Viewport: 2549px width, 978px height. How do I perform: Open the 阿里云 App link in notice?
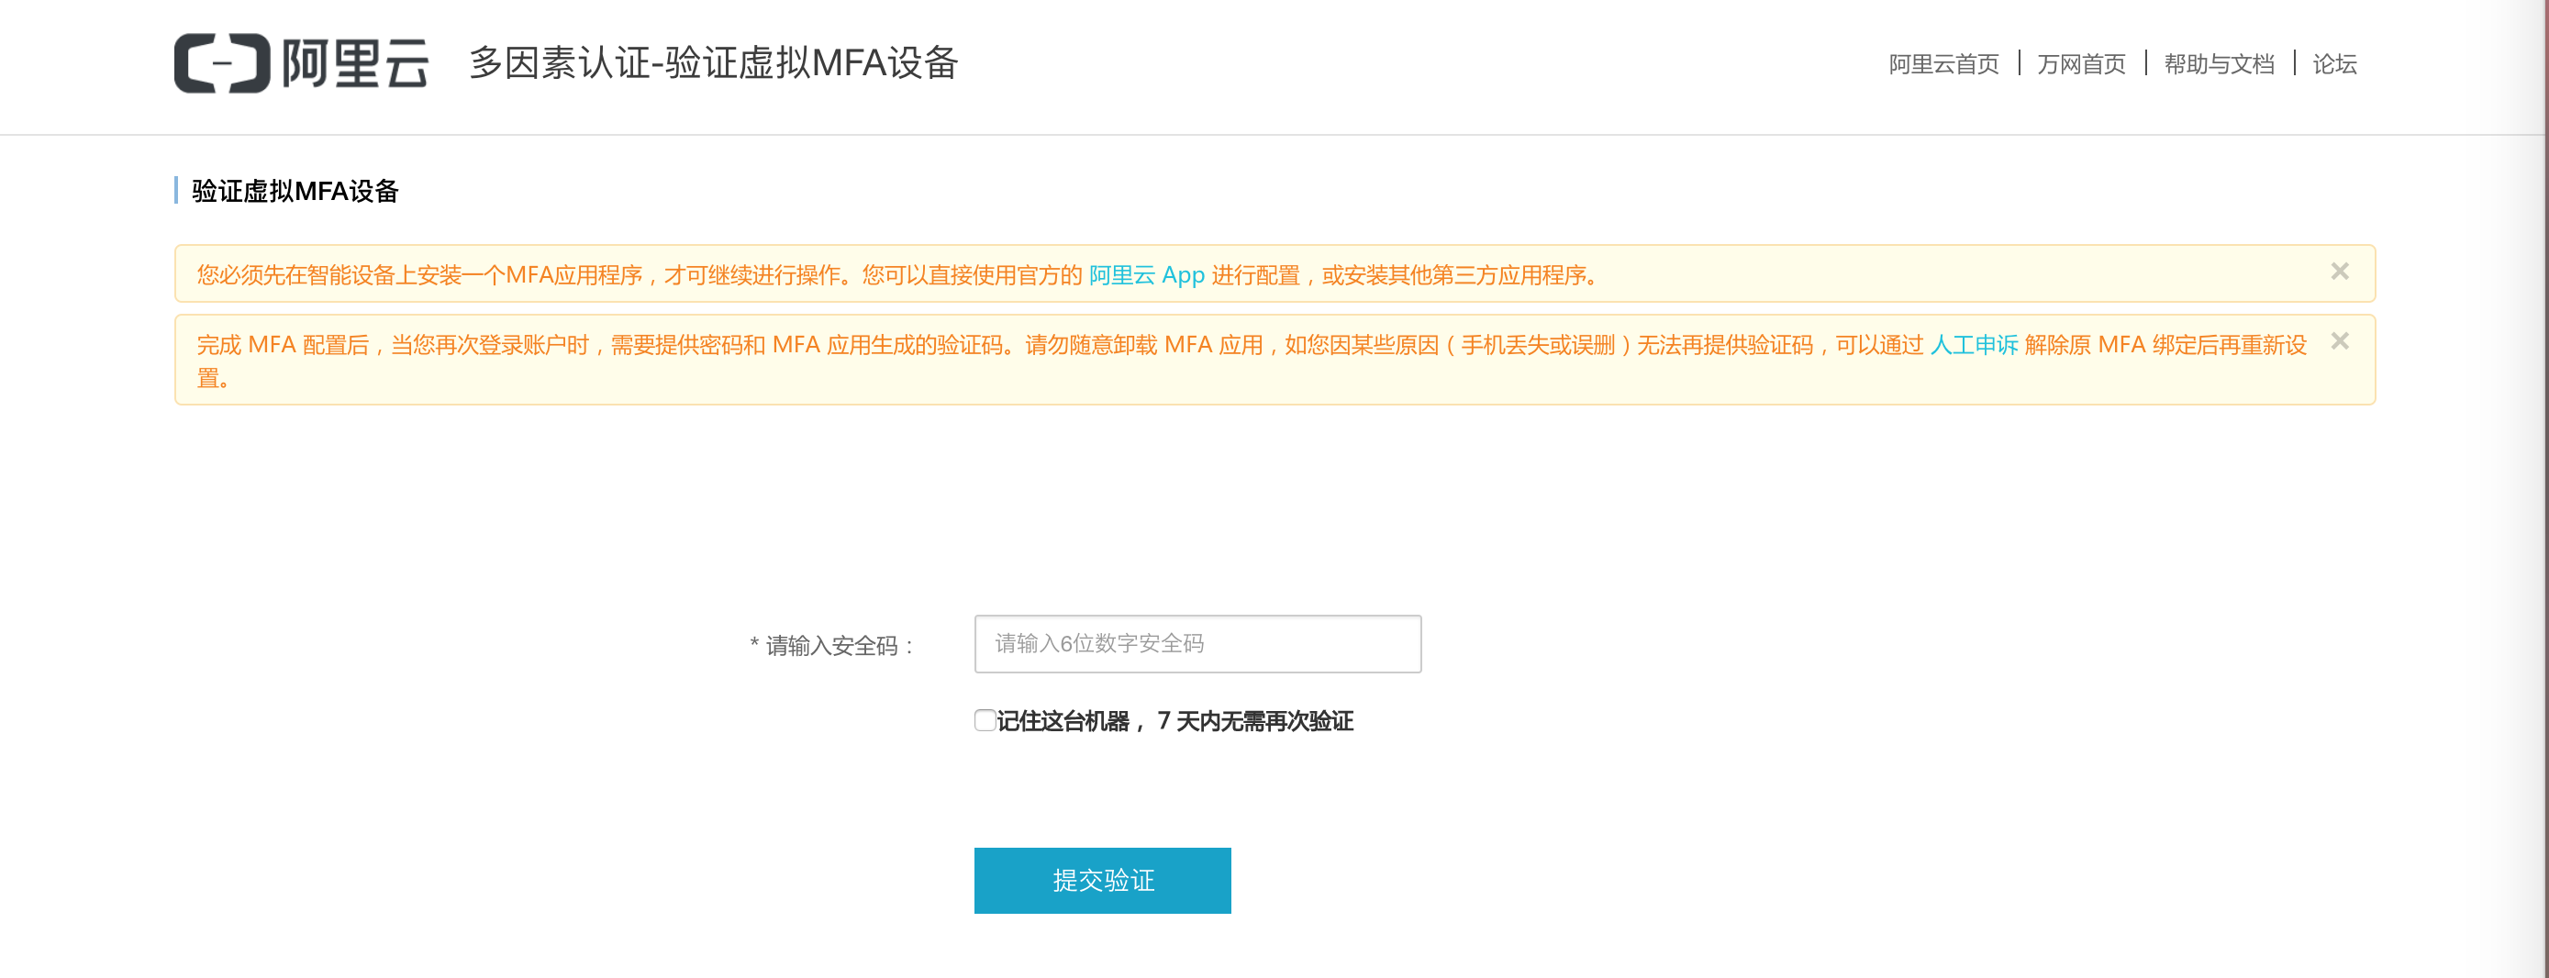tap(1146, 275)
